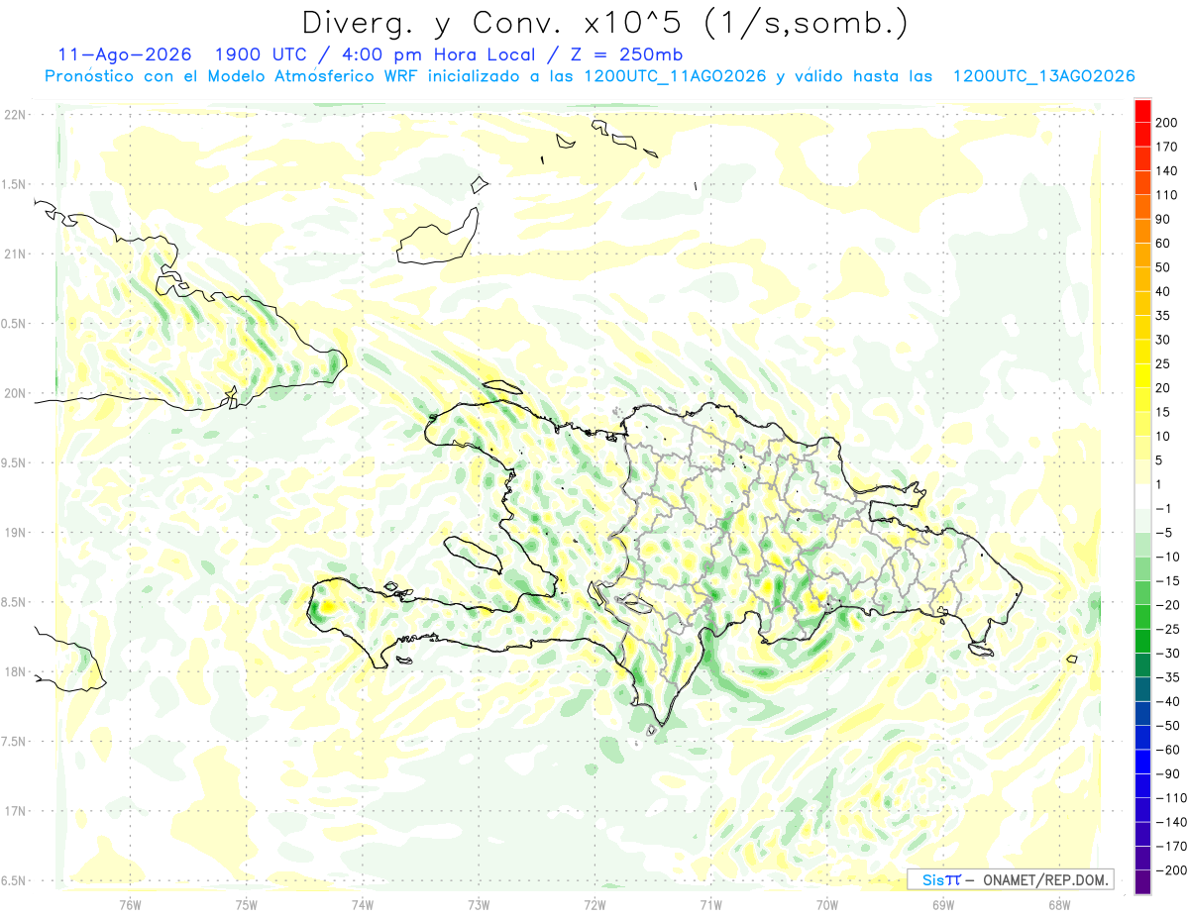Select the 'Pronostico con el Modelo Atmosferico WRF' line
The image size is (1189, 918).
coord(590,76)
